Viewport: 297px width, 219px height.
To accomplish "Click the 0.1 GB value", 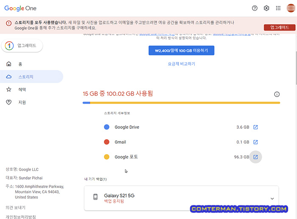I will (x=243, y=142).
